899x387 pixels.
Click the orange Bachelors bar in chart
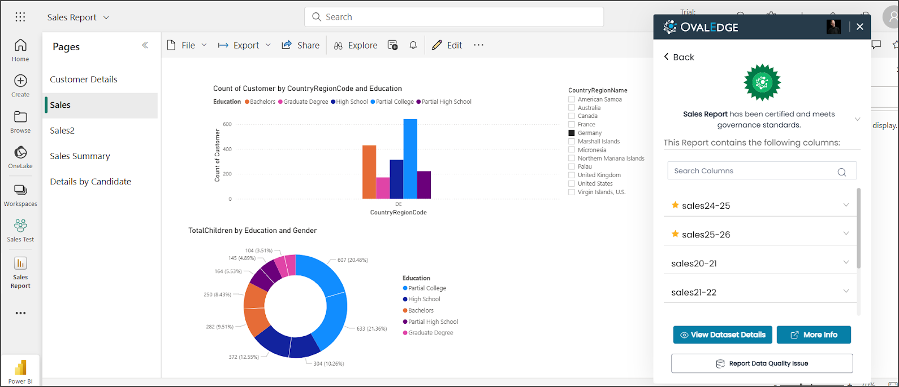[x=369, y=172]
